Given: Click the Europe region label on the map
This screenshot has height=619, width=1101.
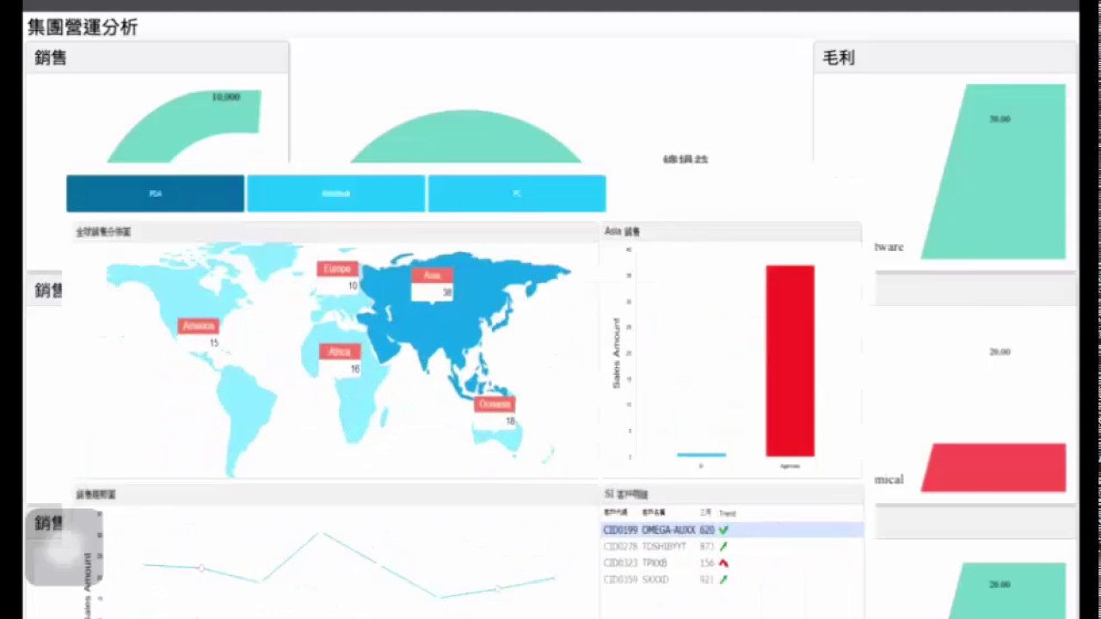Looking at the screenshot, I should click(x=336, y=268).
